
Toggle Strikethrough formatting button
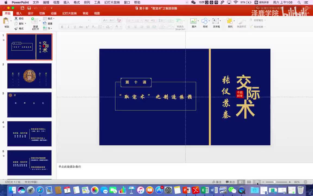click(x=81, y=27)
